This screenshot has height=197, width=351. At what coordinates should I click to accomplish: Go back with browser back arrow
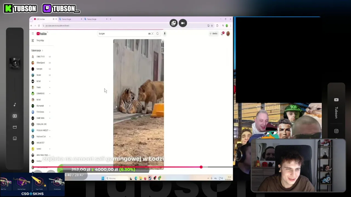click(31, 26)
